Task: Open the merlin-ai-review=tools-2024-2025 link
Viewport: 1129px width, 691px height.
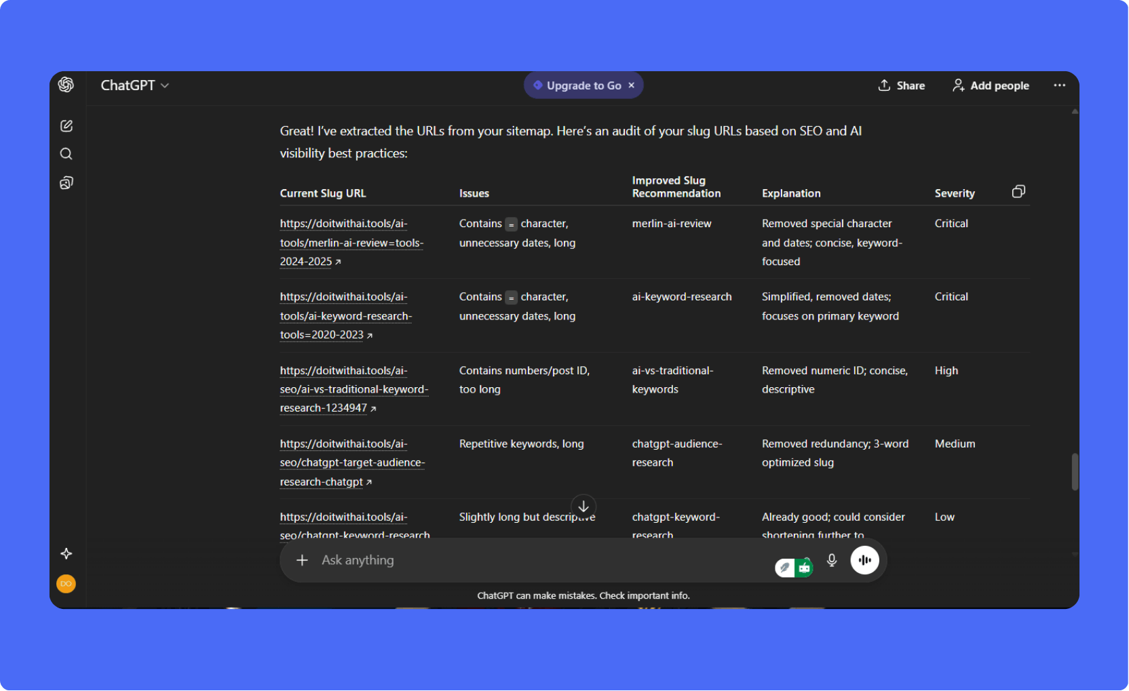Action: click(x=351, y=243)
